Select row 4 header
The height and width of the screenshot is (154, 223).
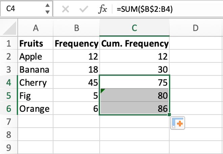[9, 82]
